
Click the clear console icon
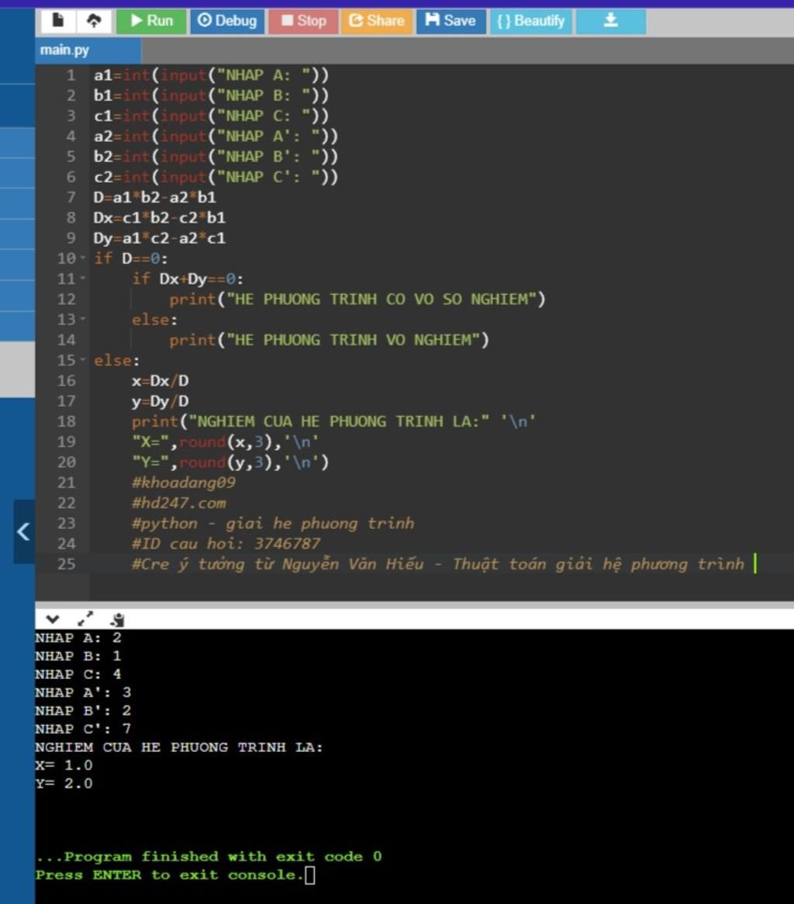click(117, 619)
